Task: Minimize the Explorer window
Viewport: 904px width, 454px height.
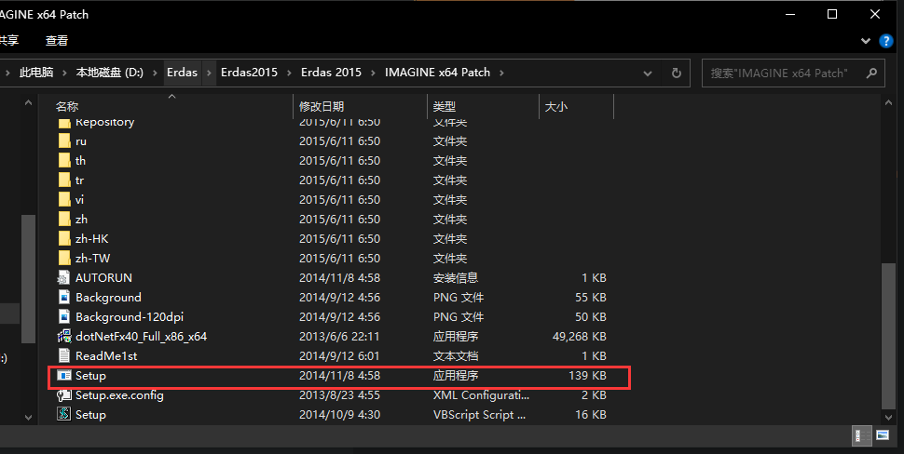Action: (x=790, y=14)
